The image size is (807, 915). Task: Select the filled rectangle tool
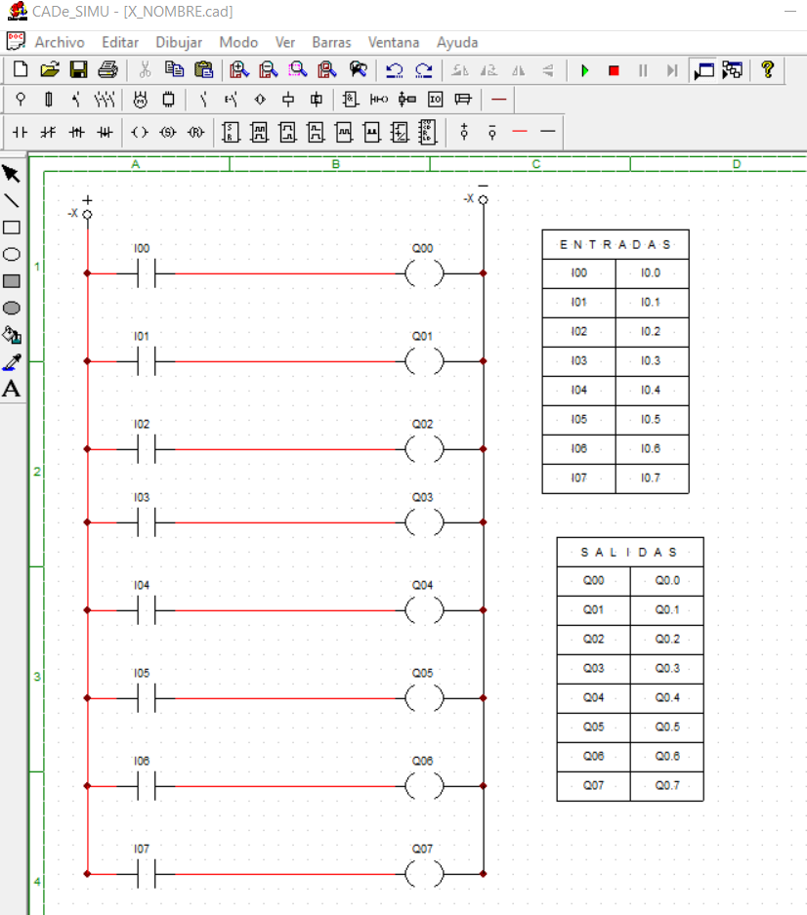(12, 281)
